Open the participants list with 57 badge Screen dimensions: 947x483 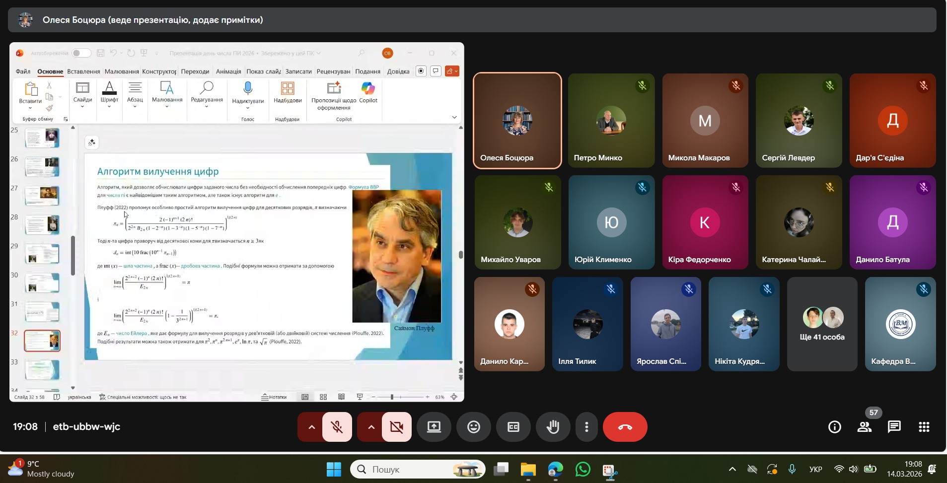(865, 427)
